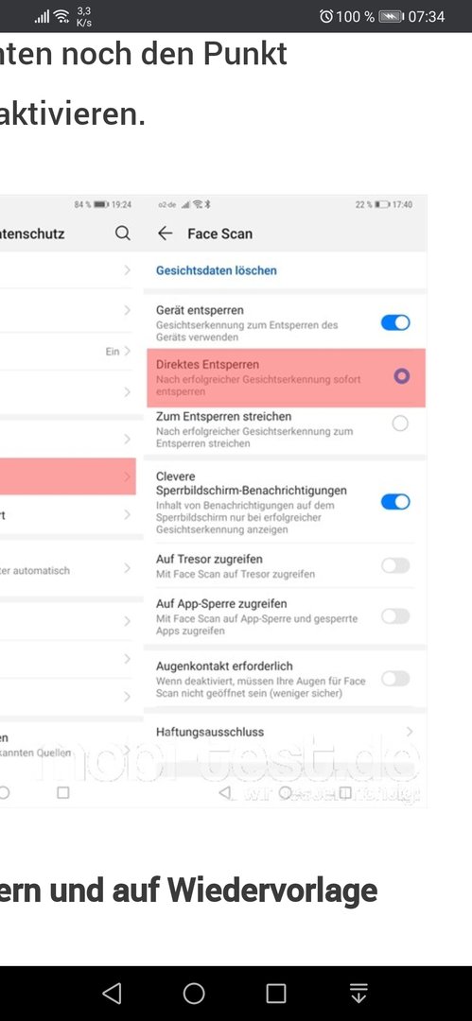Expand the row showing Ein chevron

[x=127, y=352]
